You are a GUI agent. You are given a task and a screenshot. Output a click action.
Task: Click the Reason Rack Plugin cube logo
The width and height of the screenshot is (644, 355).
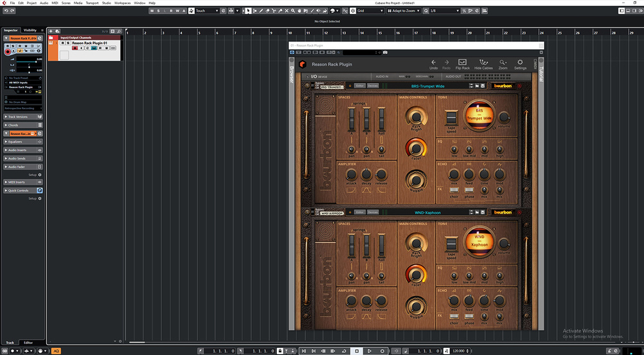302,65
